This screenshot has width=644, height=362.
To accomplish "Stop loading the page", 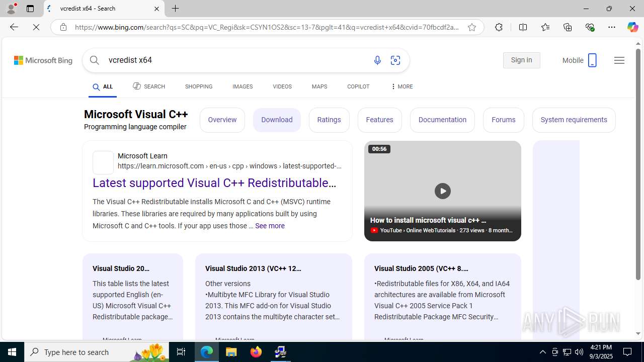I will point(36,27).
